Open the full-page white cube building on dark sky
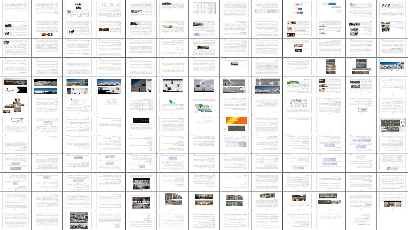Image resolution: width=408 pixels, height=230 pixels. click(x=141, y=86)
